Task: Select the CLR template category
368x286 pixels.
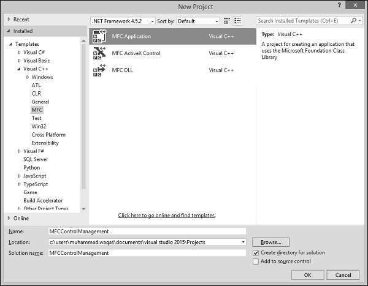Action: pyautogui.click(x=36, y=94)
